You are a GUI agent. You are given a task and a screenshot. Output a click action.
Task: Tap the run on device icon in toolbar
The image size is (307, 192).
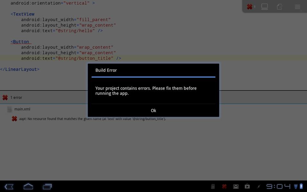pyautogui.click(x=264, y=7)
